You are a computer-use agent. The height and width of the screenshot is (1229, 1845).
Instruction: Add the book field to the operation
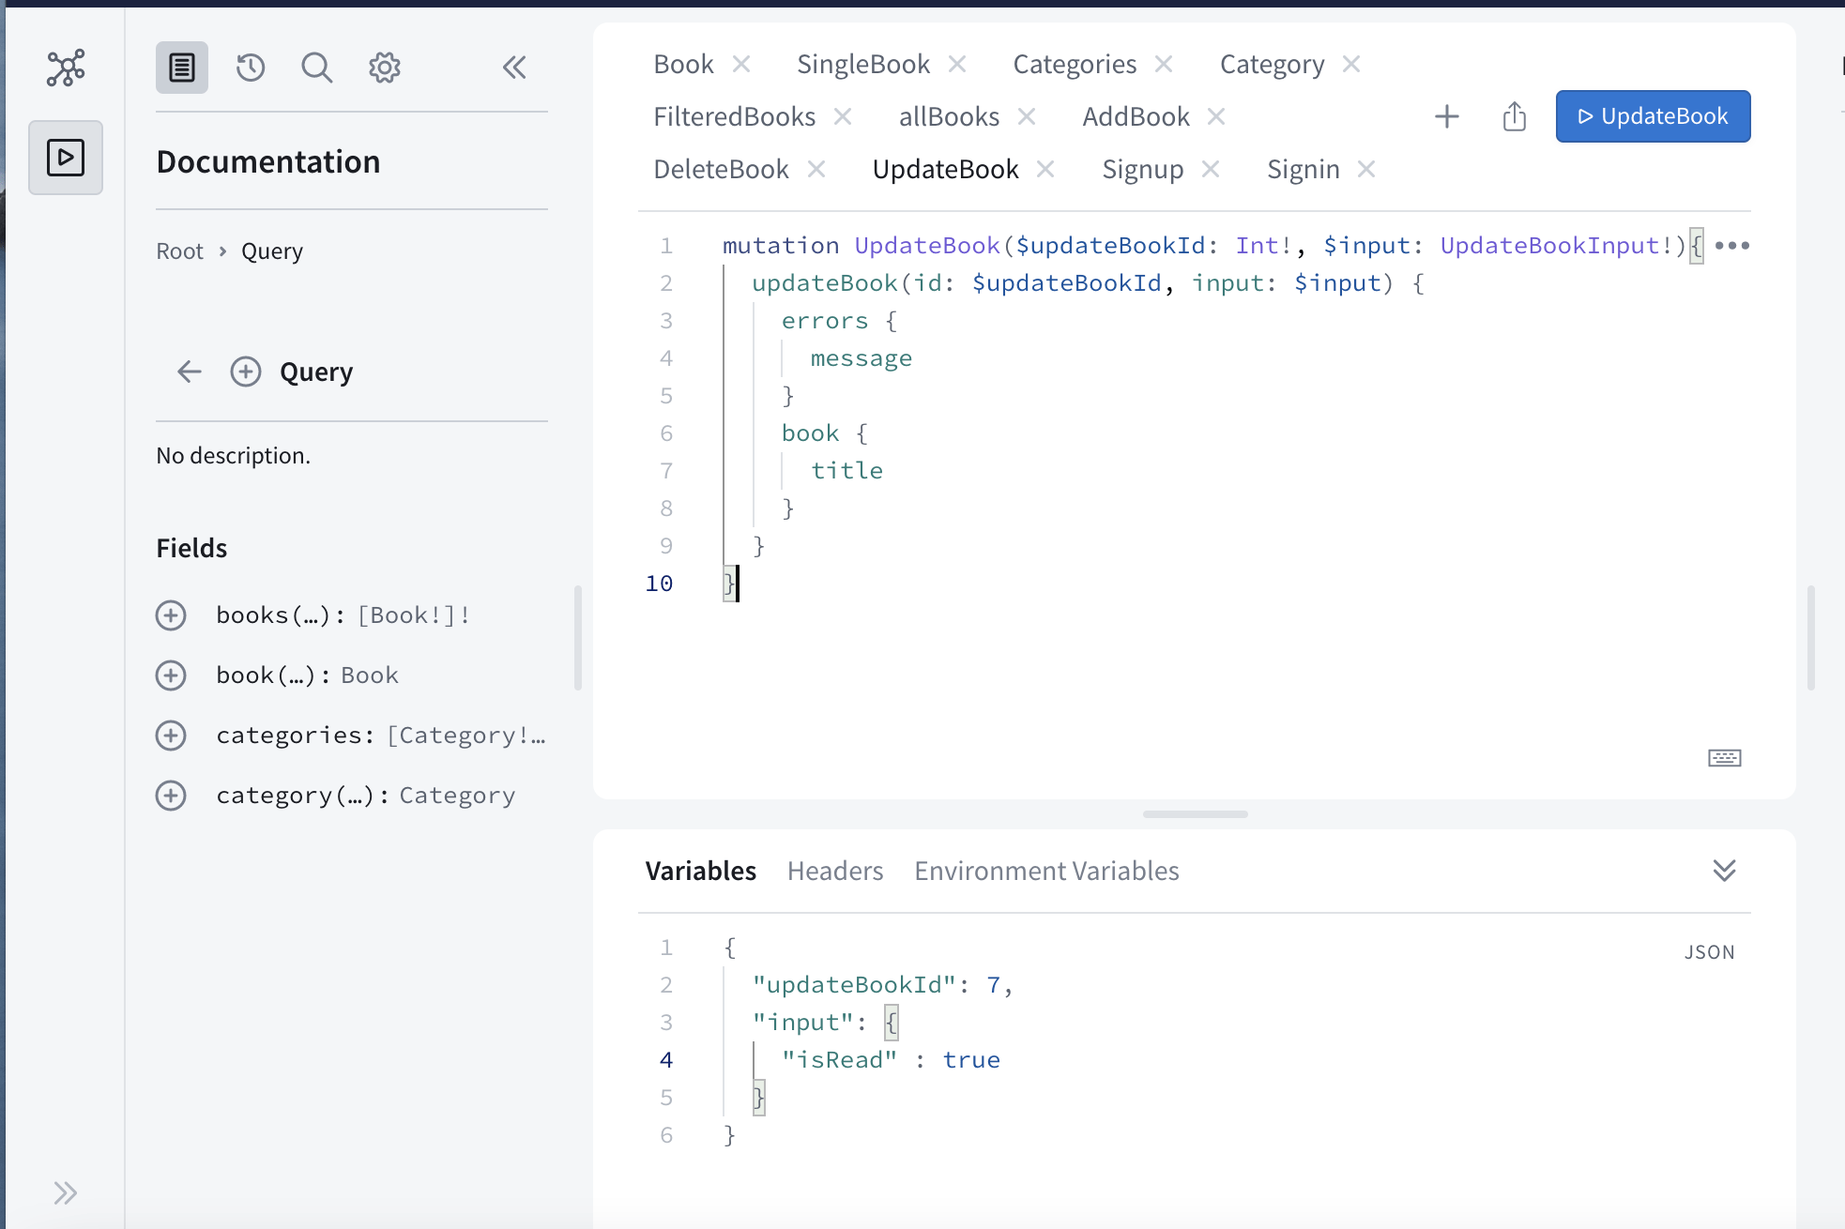pos(171,675)
